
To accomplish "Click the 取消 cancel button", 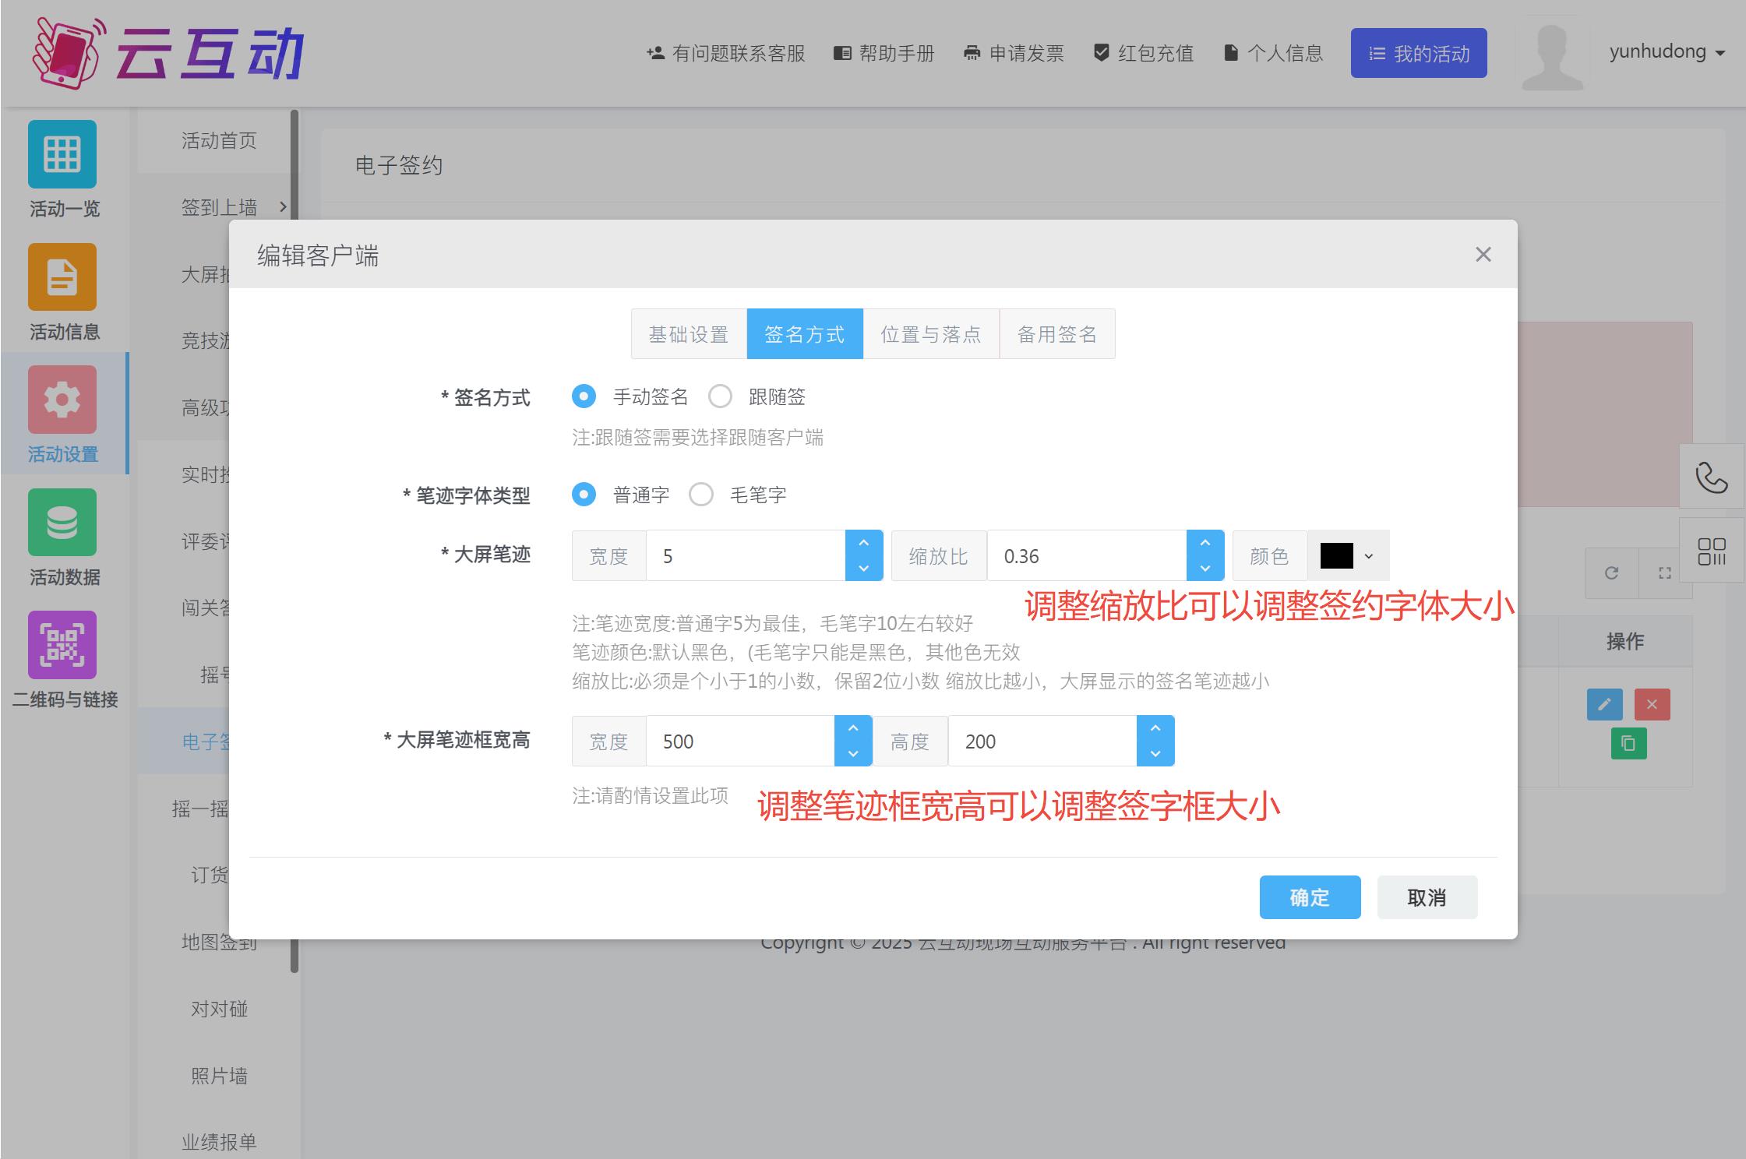I will 1426,897.
